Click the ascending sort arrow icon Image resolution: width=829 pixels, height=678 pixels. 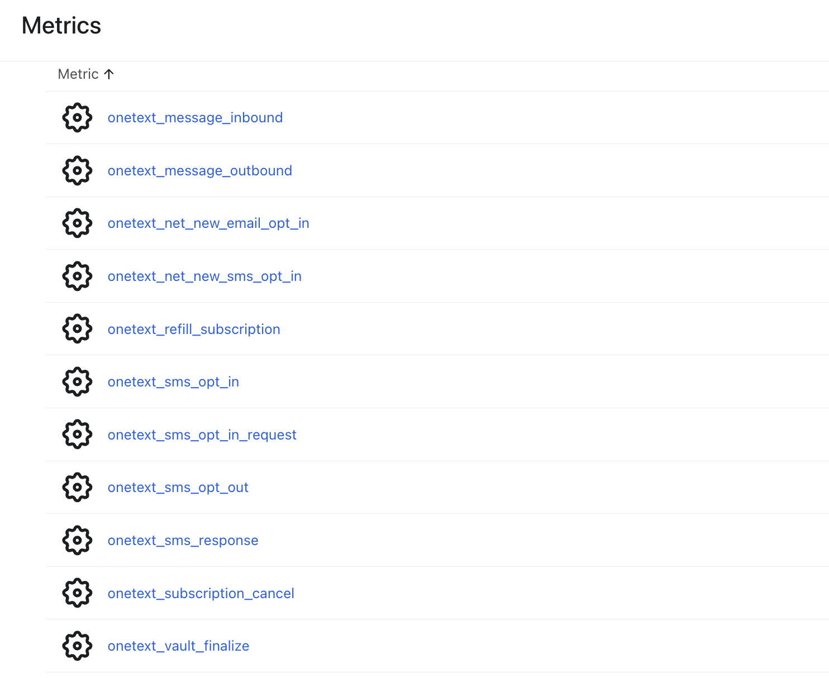coord(109,74)
